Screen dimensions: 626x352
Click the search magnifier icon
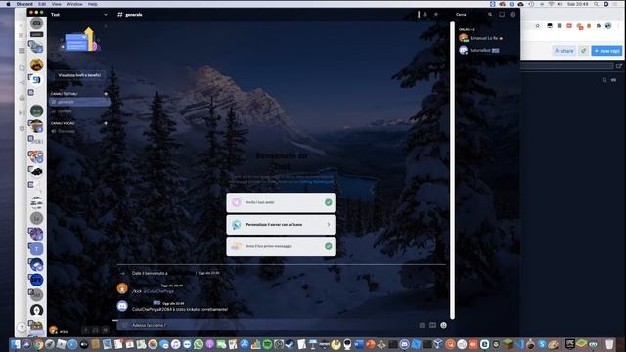[x=490, y=15]
